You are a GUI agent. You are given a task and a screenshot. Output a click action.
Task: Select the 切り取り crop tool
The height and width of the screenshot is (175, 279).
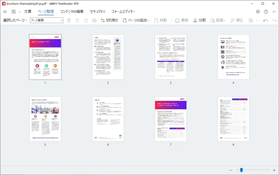coord(109,20)
